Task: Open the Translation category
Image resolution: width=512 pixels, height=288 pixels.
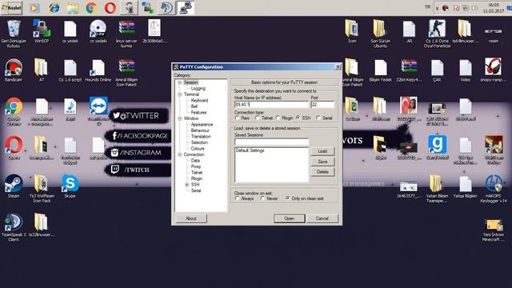Action: [201, 137]
